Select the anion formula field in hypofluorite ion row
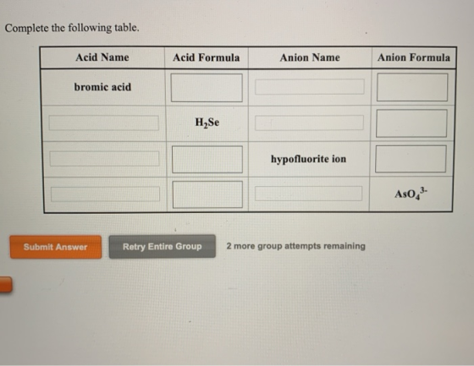Image resolution: width=474 pixels, height=366 pixels. (x=411, y=159)
